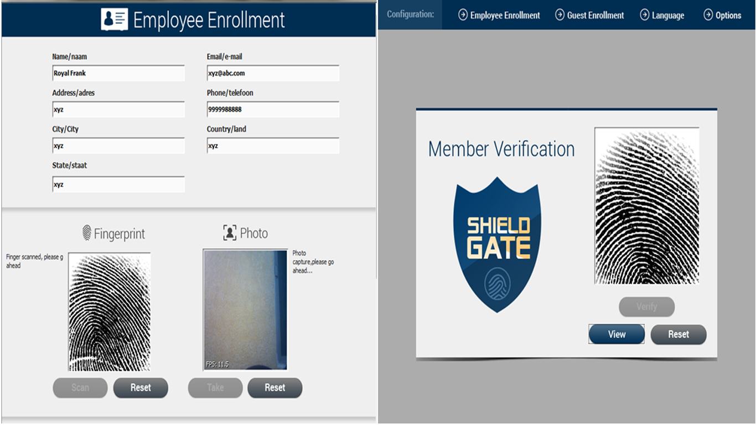Click the arrow icon before Guest Enrollment menu
This screenshot has height=425, width=756.
click(x=560, y=15)
